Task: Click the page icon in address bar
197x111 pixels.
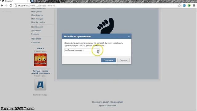Action: 16,6
